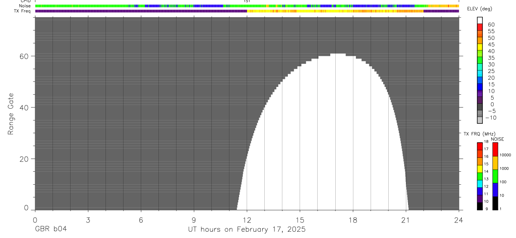Click the 'Noise' row label at top left
This screenshot has height=238, width=516.
[x=25, y=6]
